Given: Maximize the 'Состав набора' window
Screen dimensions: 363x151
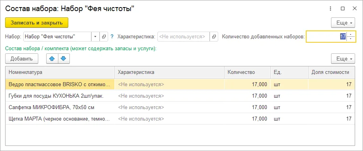Looking at the screenshot, I should coord(342,9).
